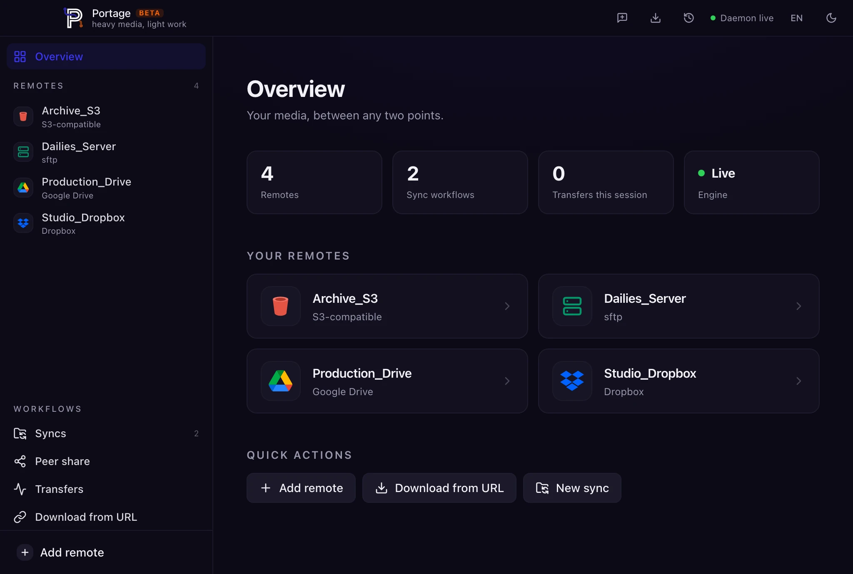Open the Syncs workflow
Screen dimensions: 853x574
(x=106, y=433)
